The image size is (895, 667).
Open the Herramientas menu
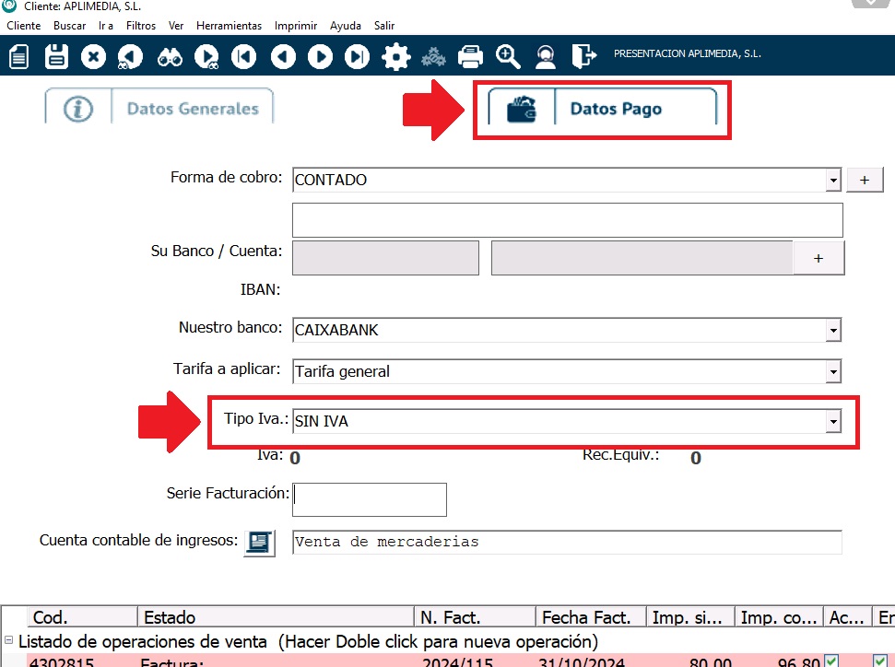click(x=229, y=26)
